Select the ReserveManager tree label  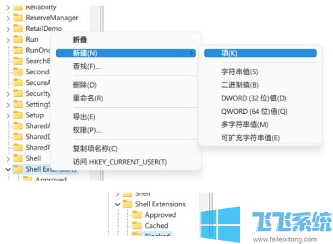pyautogui.click(x=52, y=18)
